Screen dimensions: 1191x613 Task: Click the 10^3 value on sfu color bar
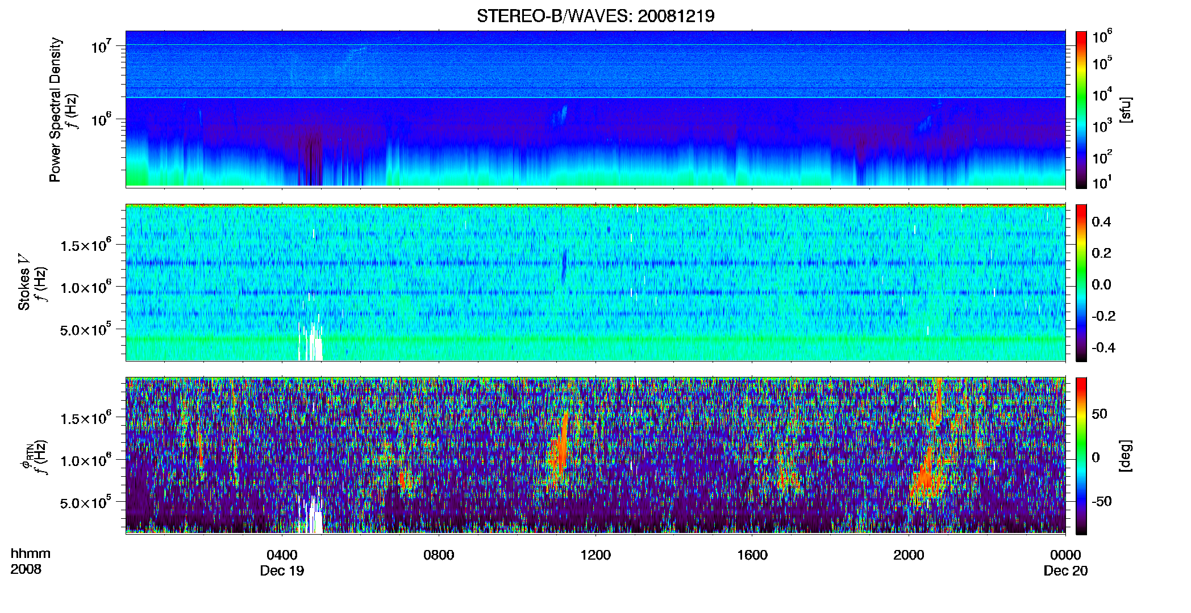click(1102, 125)
